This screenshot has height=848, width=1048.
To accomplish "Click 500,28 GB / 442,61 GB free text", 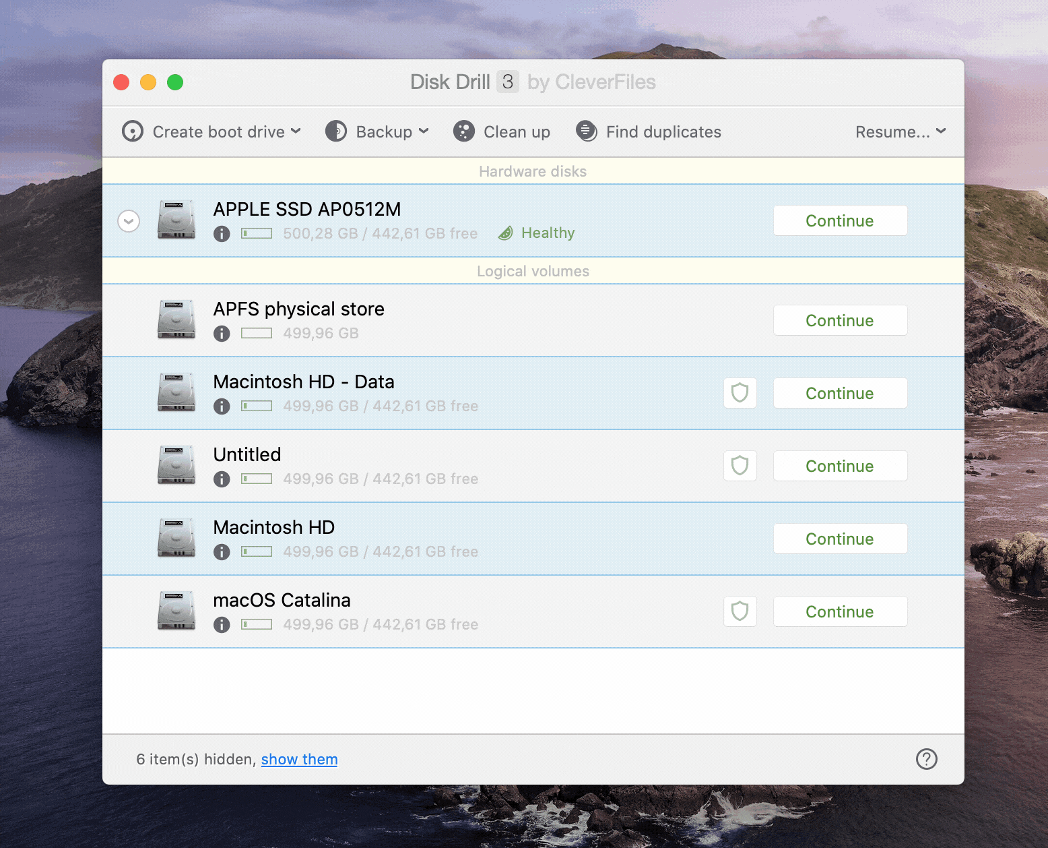I will 381,233.
